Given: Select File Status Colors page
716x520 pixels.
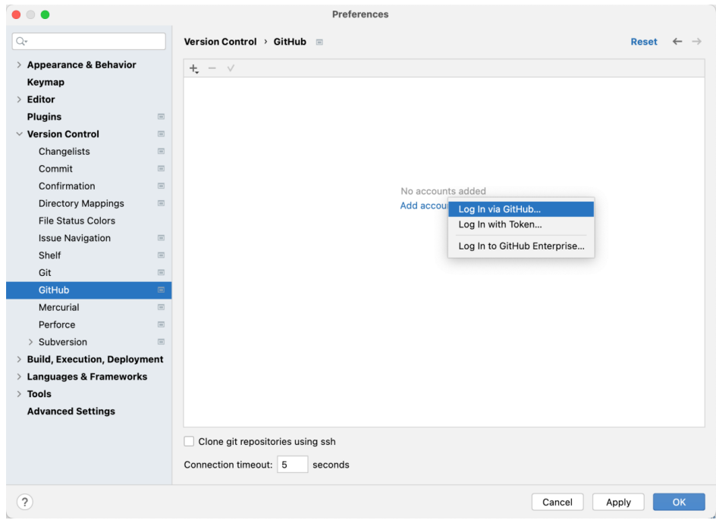Looking at the screenshot, I should point(77,221).
